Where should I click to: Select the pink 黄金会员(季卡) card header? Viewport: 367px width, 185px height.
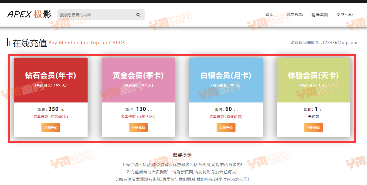tap(138, 80)
